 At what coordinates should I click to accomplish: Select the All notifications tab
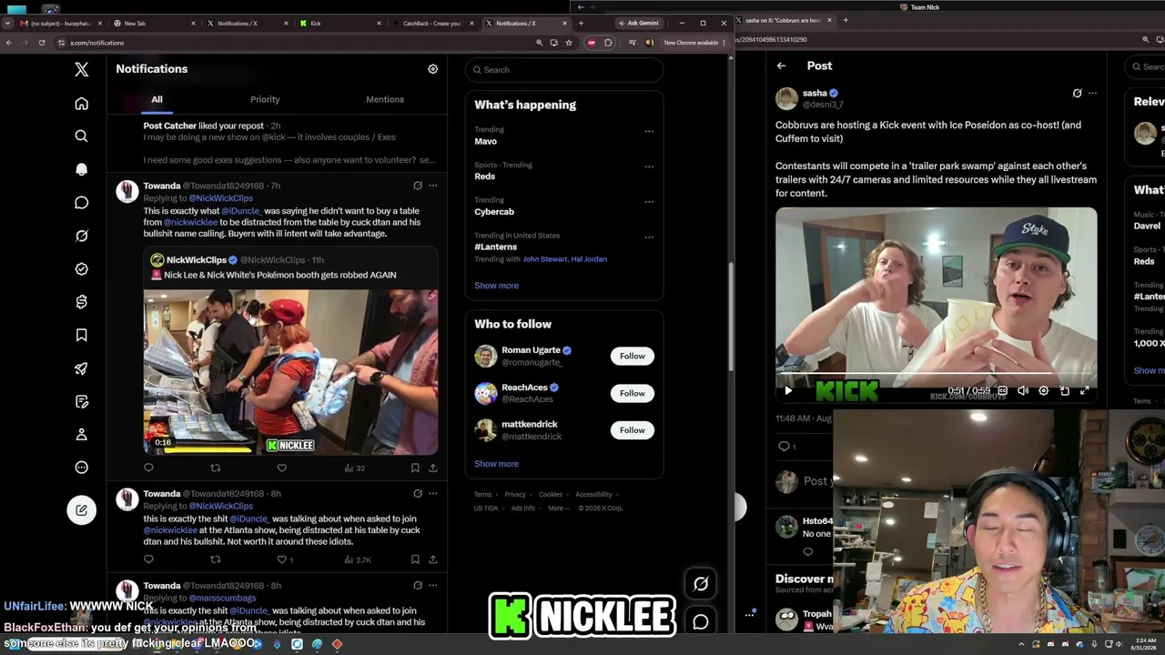click(x=157, y=99)
